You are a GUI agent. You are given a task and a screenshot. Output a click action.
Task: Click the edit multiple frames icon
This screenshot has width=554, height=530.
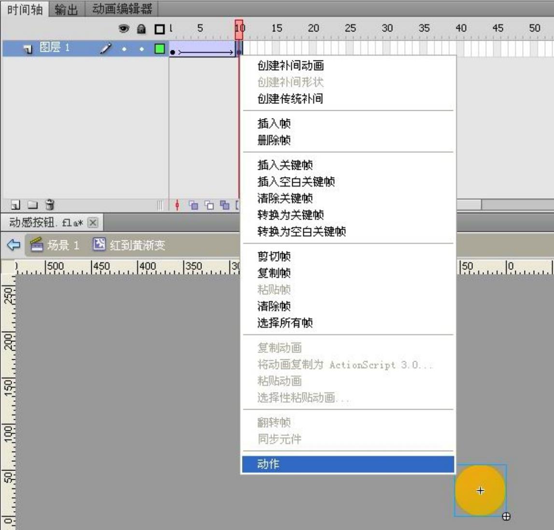pos(225,206)
